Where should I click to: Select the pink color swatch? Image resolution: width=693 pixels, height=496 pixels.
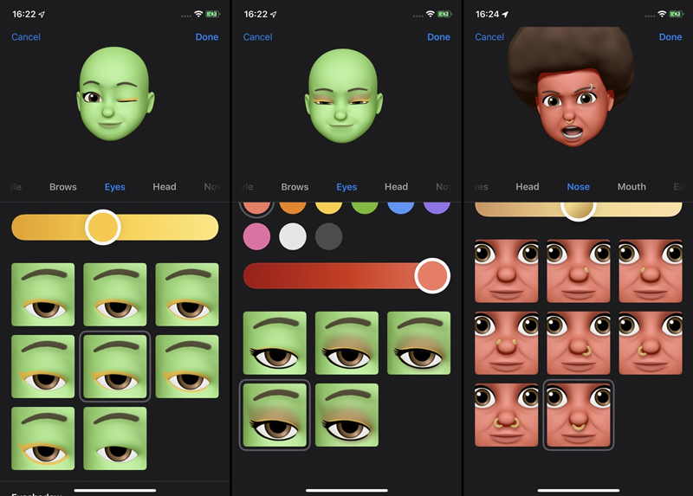(x=257, y=236)
